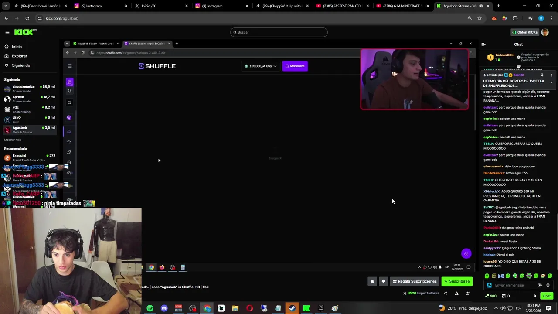The height and width of the screenshot is (314, 558).
Task: Open chat text formatting icon
Action: pos(541,285)
